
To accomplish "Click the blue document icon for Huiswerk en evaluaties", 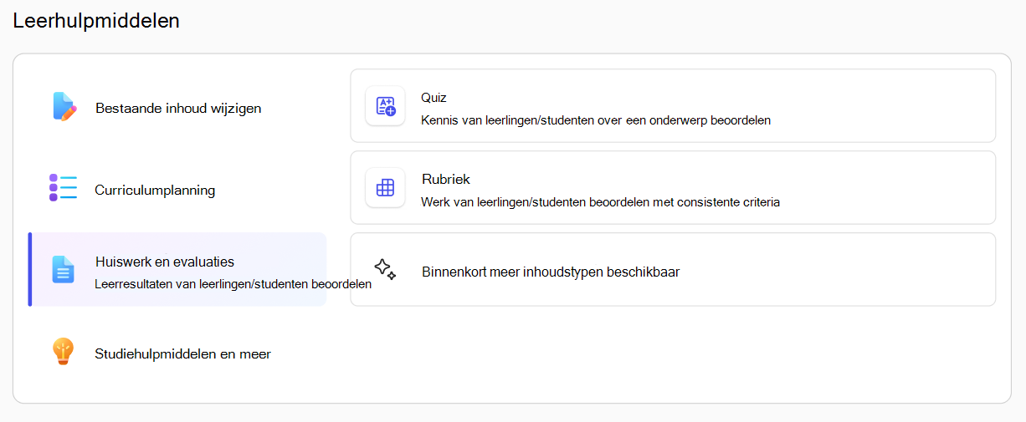I will click(64, 269).
